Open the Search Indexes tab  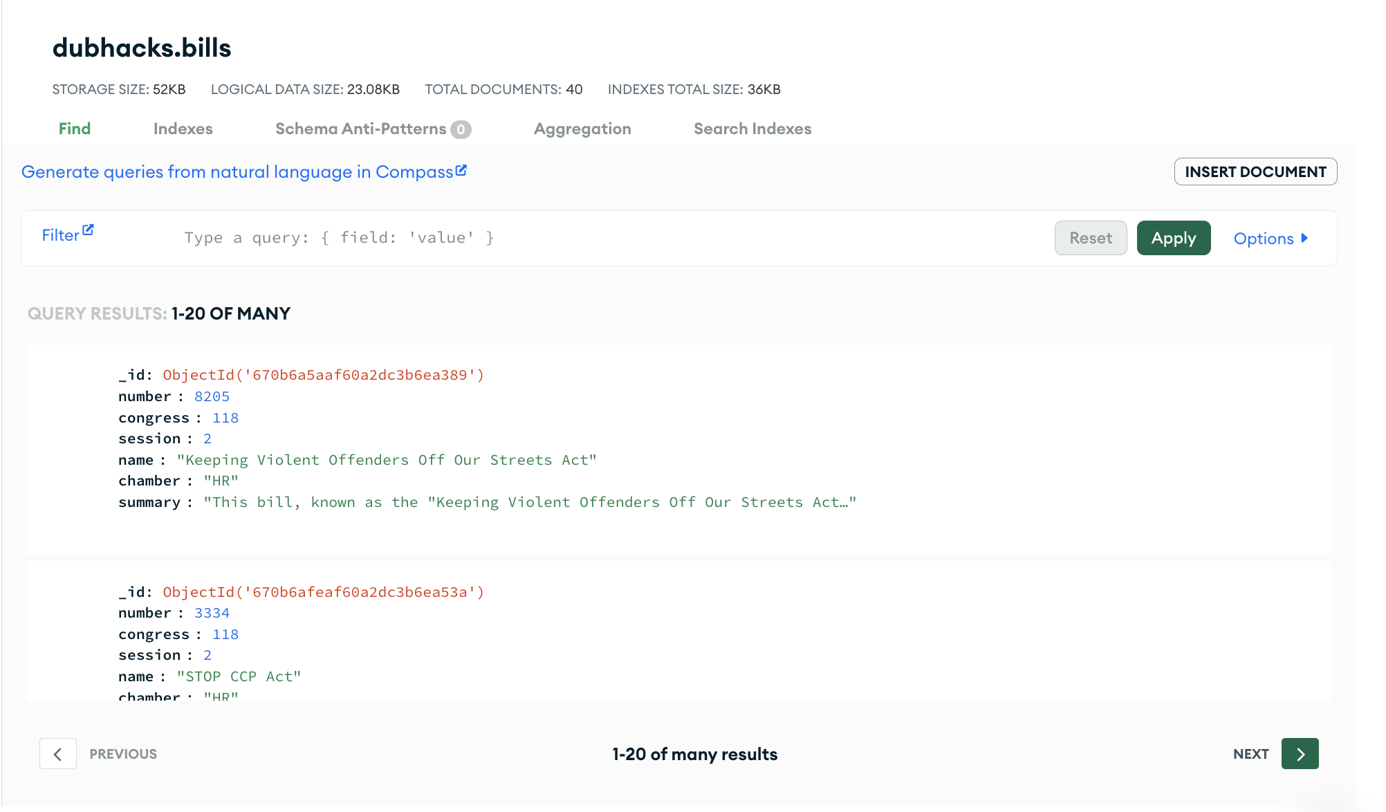pos(752,129)
